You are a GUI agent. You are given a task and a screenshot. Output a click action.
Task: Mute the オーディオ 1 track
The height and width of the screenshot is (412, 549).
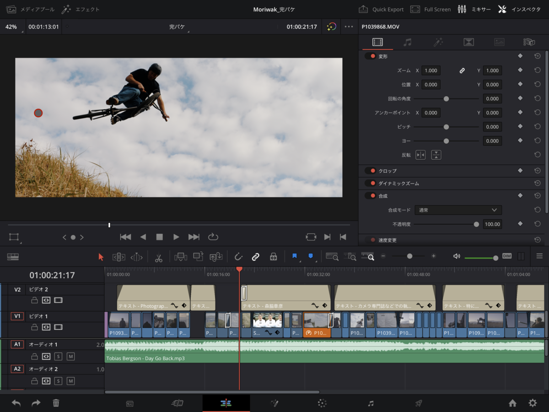coord(70,356)
